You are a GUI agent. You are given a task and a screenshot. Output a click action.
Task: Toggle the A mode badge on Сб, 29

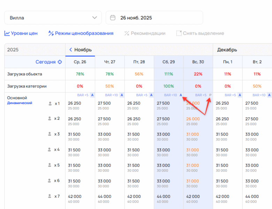(181, 95)
